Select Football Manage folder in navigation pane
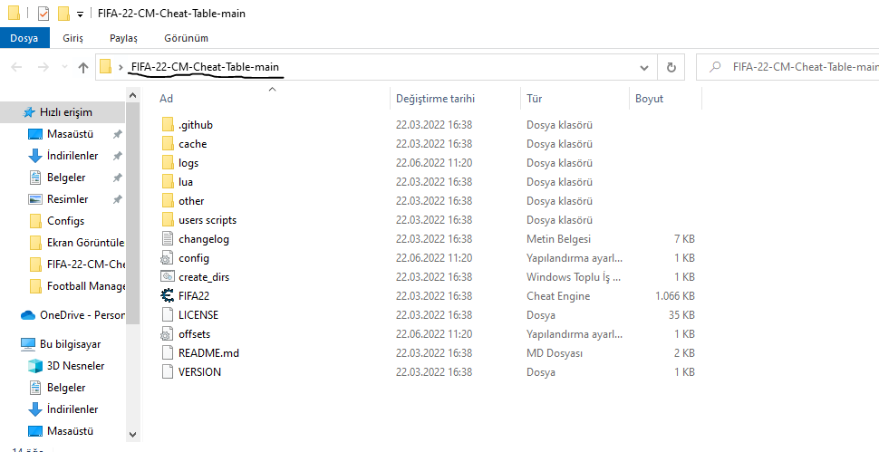879x452 pixels. tap(86, 286)
